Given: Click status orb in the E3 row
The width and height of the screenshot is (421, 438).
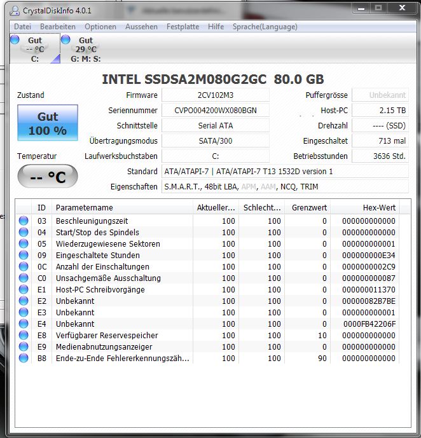Looking at the screenshot, I should (x=24, y=312).
